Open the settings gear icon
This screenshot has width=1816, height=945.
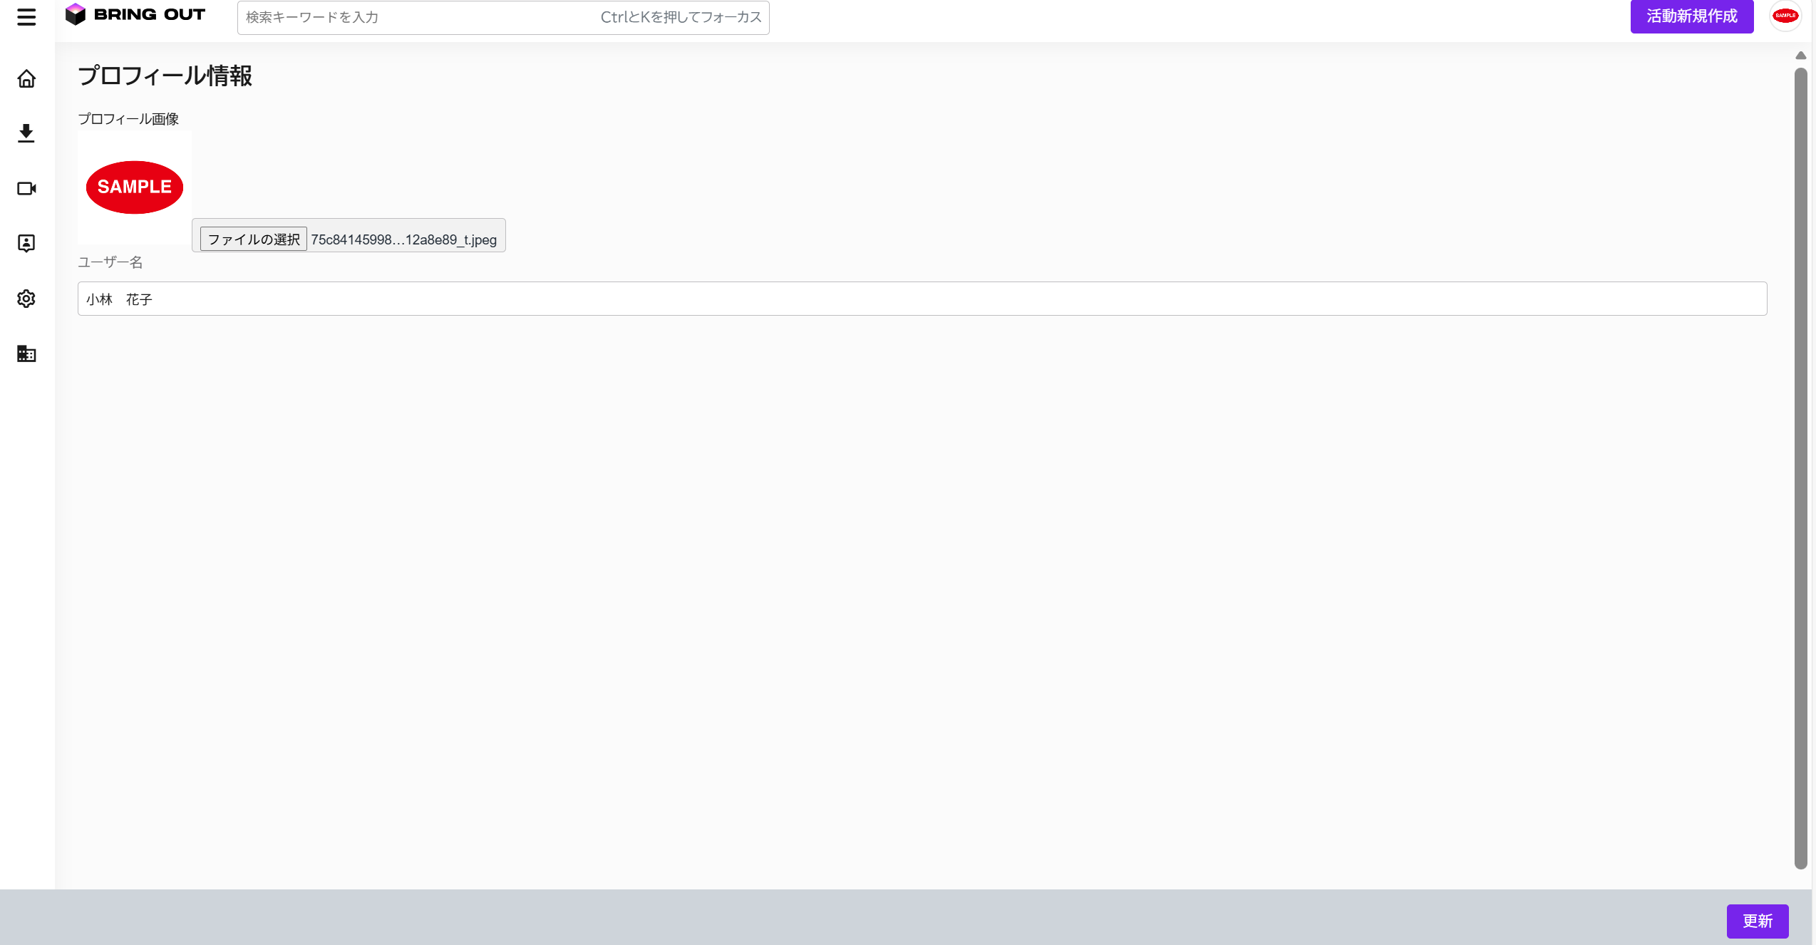point(26,299)
